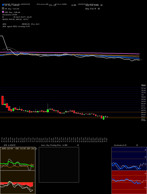Click the 724 price axis label
Viewport: 147px width, 194px height.
coord(142,95)
